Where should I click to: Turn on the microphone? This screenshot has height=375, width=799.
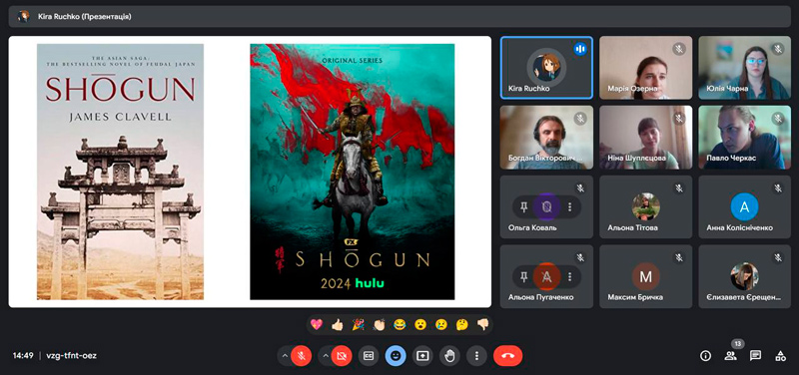click(x=302, y=356)
